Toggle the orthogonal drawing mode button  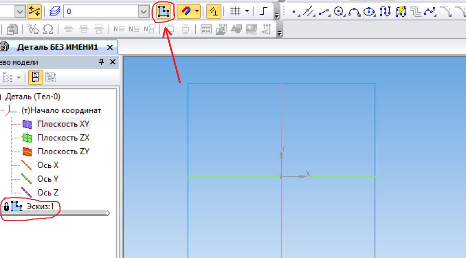click(x=263, y=11)
